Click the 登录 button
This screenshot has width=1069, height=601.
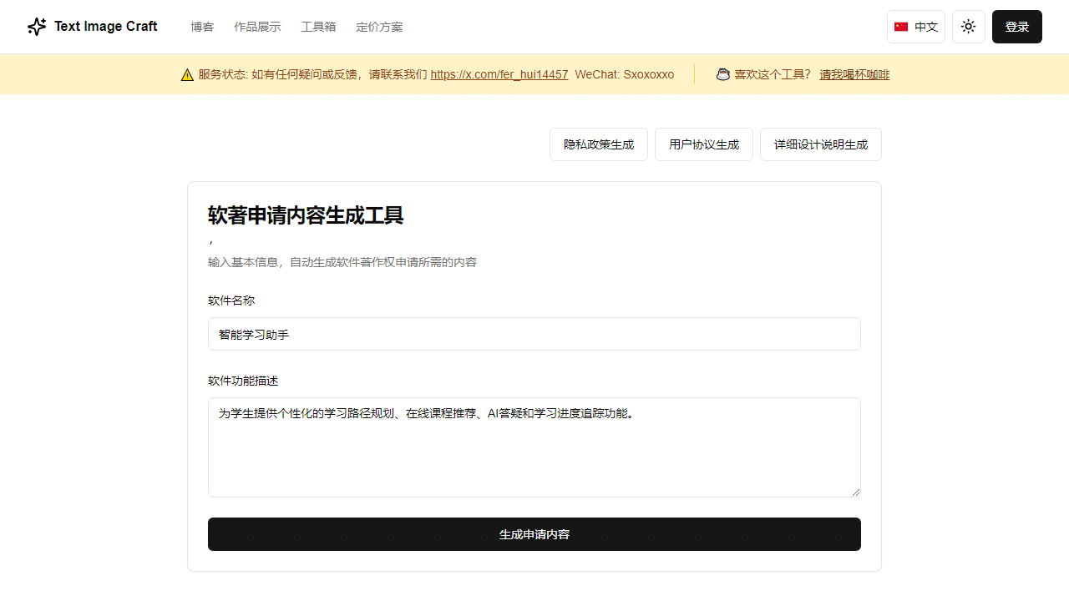click(x=1017, y=27)
